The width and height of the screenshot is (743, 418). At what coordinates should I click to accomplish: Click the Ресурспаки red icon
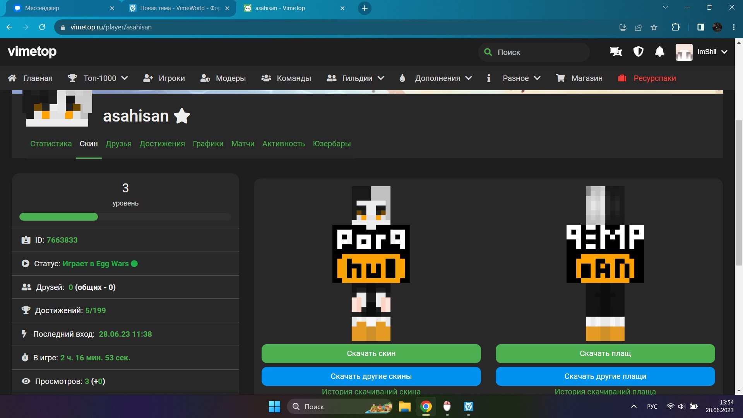pos(622,78)
